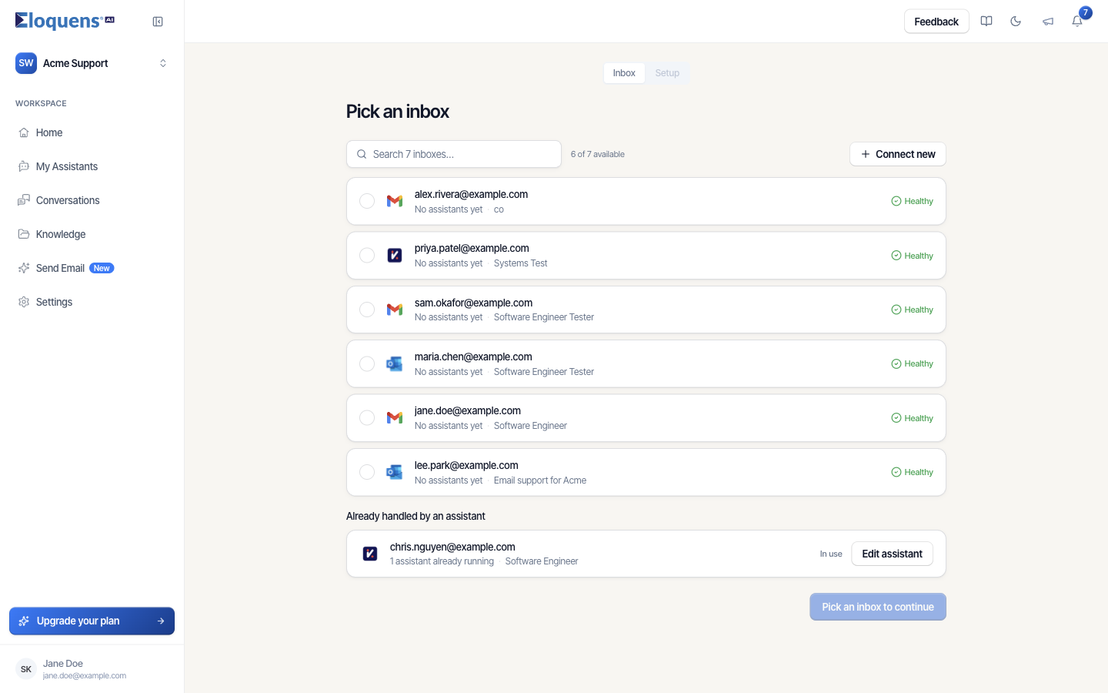This screenshot has height=693, width=1108.
Task: Select the lee.park@example.com inbox radio
Action: [367, 472]
